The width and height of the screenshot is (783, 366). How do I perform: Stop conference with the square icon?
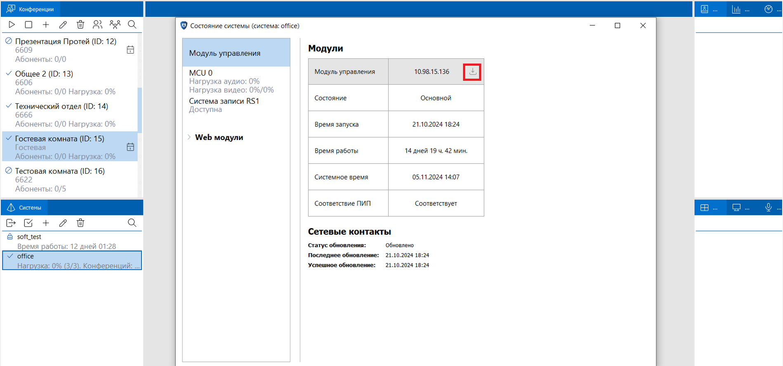tap(28, 25)
